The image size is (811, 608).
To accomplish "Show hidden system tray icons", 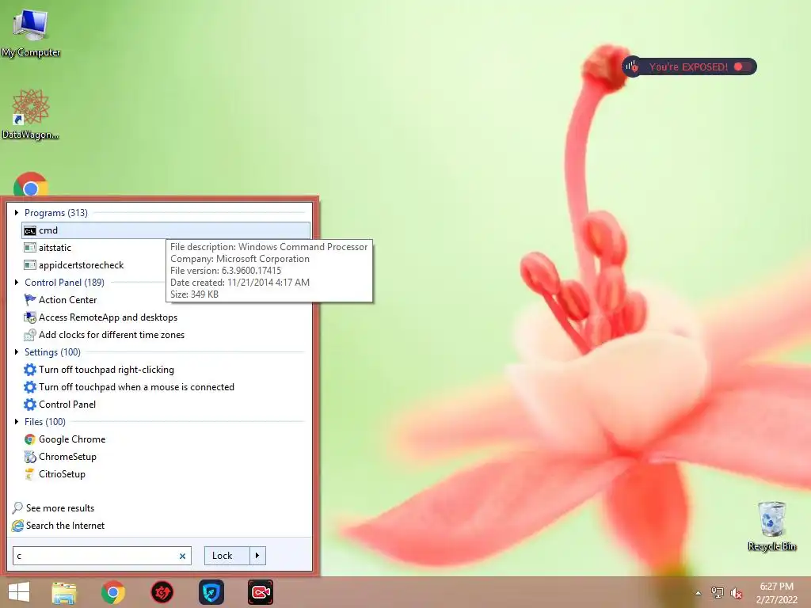I will pos(699,593).
